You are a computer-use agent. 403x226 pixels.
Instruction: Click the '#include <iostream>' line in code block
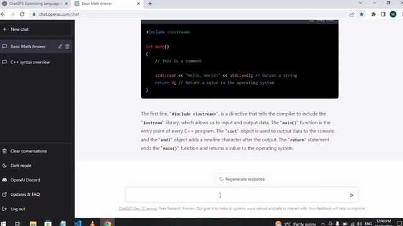pyautogui.click(x=168, y=32)
